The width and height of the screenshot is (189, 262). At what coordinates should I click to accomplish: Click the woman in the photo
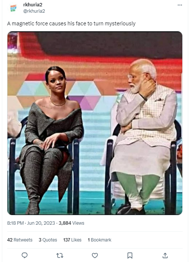click(x=52, y=139)
